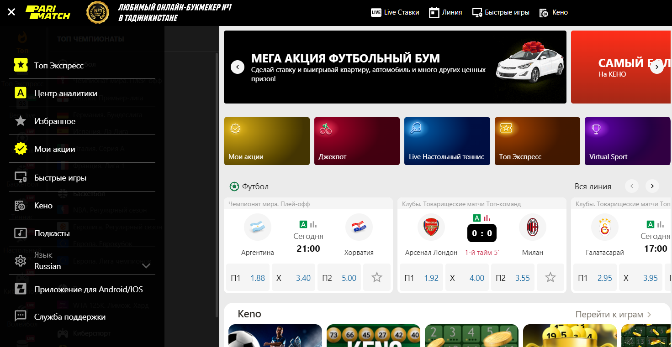Bet X 3.95 on Галатасарай match
The image size is (672, 347).
[x=640, y=278]
